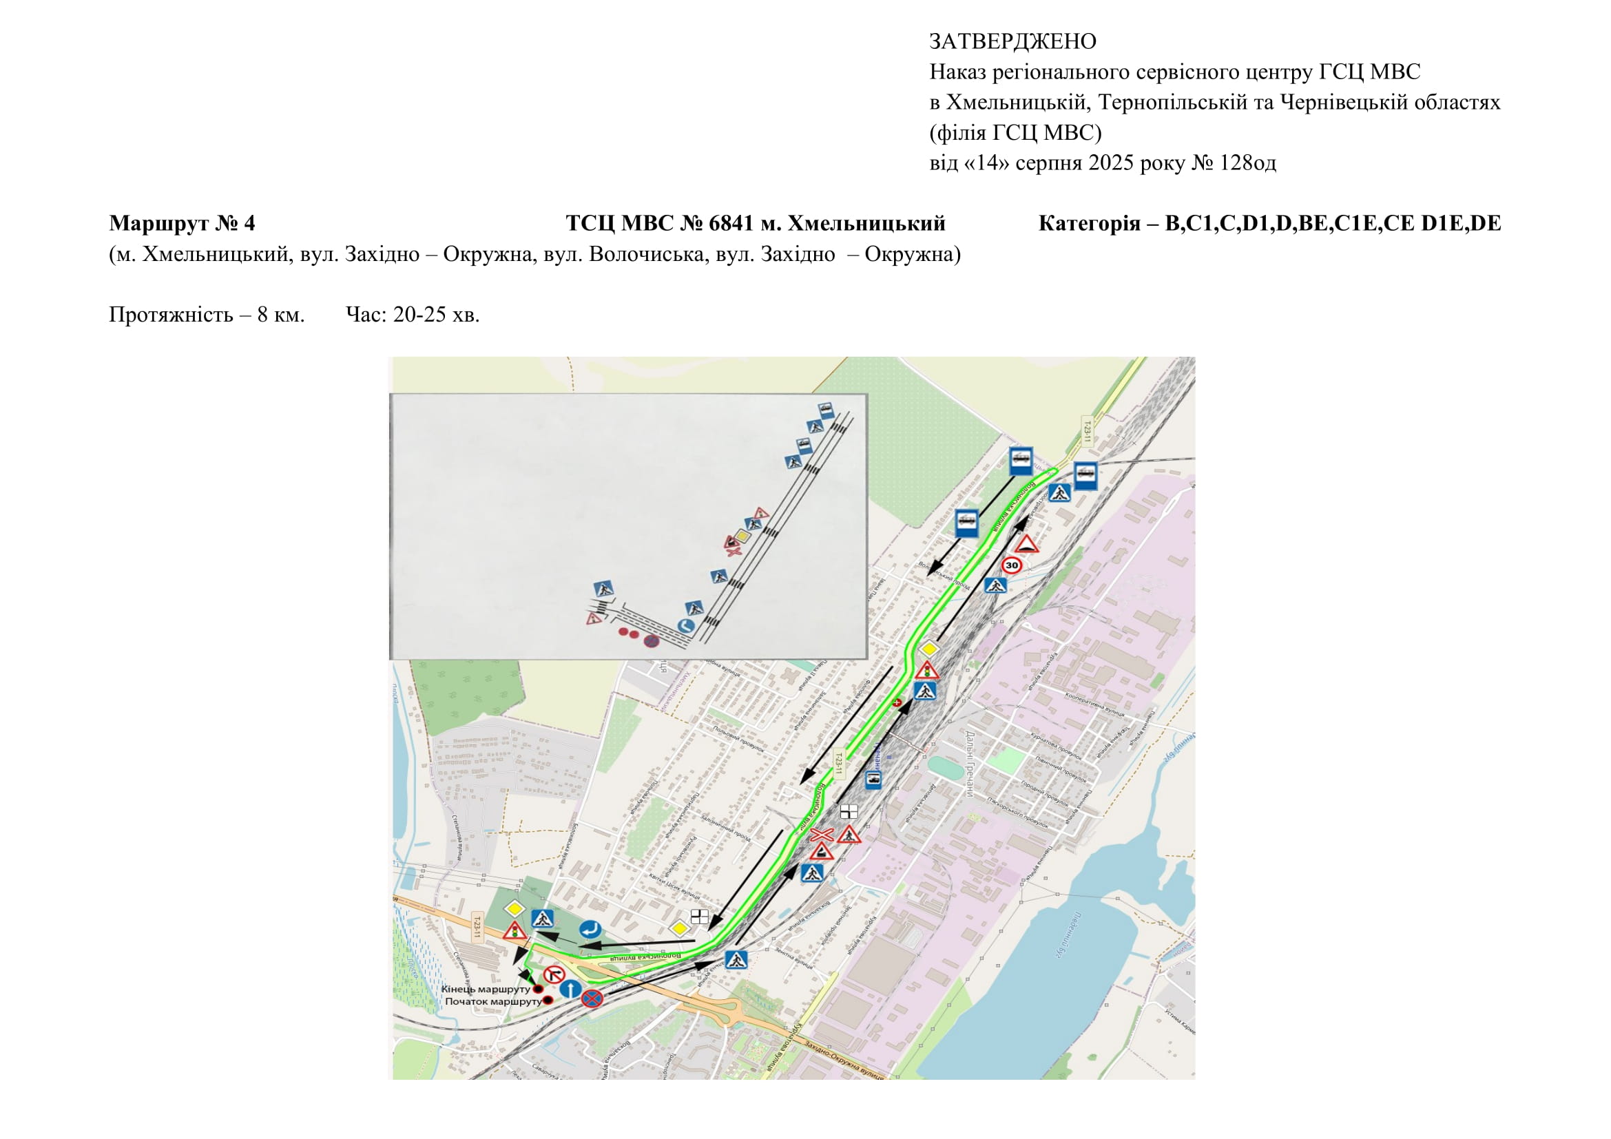The height and width of the screenshot is (1139, 1611).
Task: Click the locomotive warning triangle sign
Action: tap(821, 852)
